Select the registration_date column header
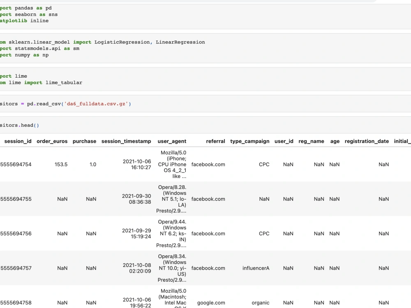Screen dimensions: 411x308 pyautogui.click(x=367, y=141)
